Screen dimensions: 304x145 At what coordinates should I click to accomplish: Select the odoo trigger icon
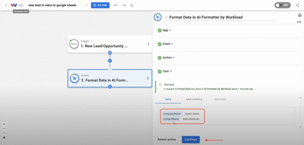[74, 44]
